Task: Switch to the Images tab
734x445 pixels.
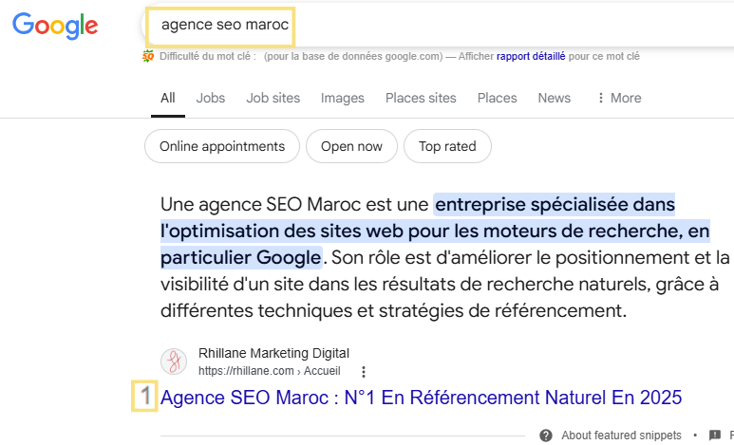Action: tap(343, 98)
